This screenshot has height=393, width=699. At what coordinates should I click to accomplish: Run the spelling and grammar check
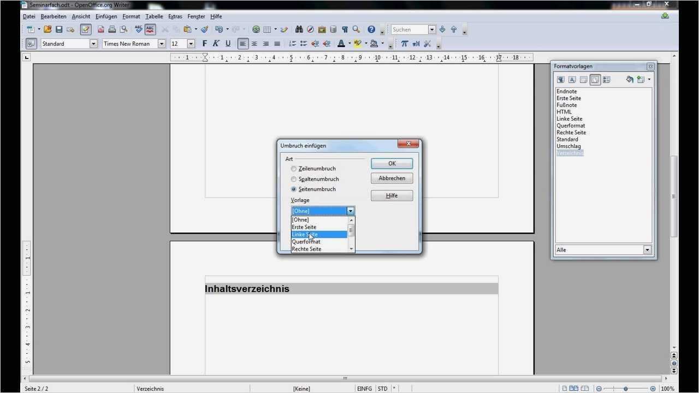click(x=139, y=29)
